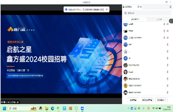Open the hamburger menu in the members panel
This screenshot has height=112, width=173.
171,7
